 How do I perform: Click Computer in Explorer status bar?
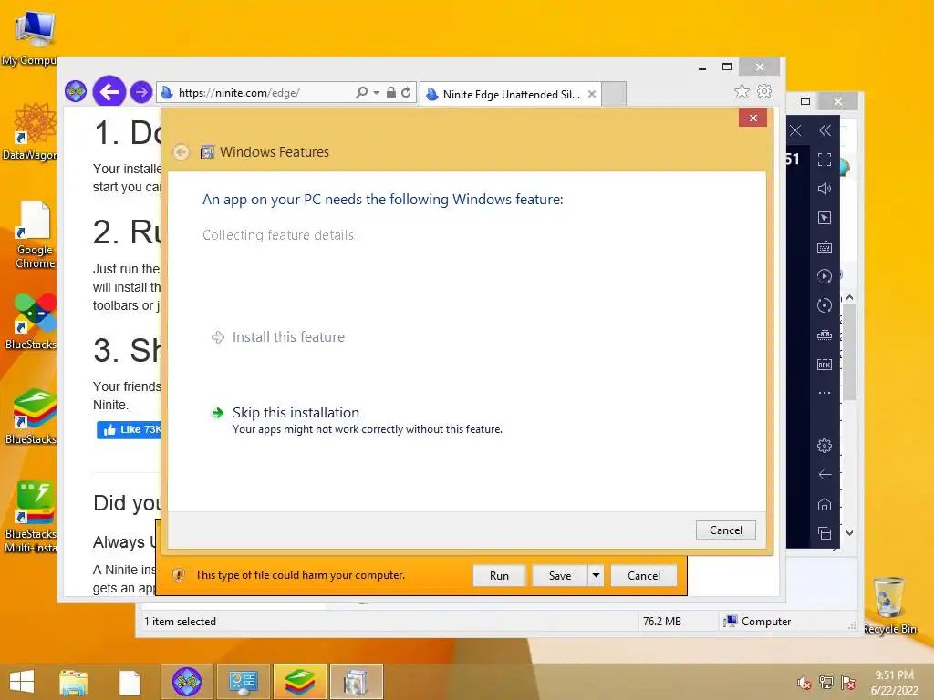point(757,622)
